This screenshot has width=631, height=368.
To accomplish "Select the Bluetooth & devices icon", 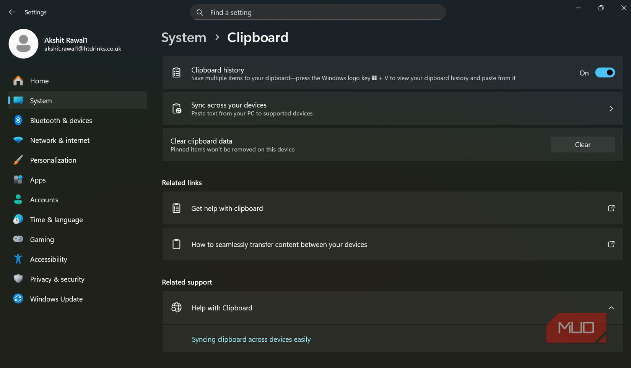I will tap(18, 120).
